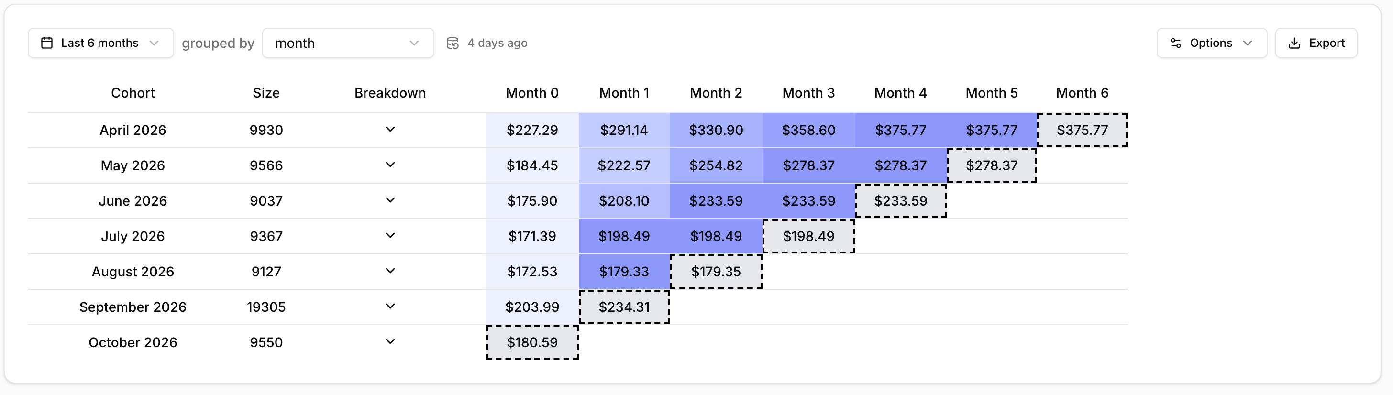
Task: Click the $227.29 cell
Action: [532, 130]
